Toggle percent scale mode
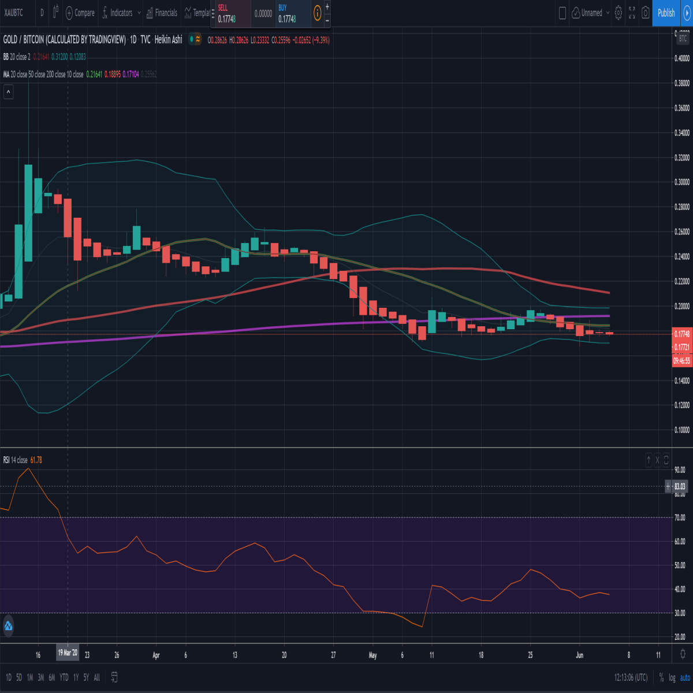This screenshot has width=693, height=693. pos(661,677)
